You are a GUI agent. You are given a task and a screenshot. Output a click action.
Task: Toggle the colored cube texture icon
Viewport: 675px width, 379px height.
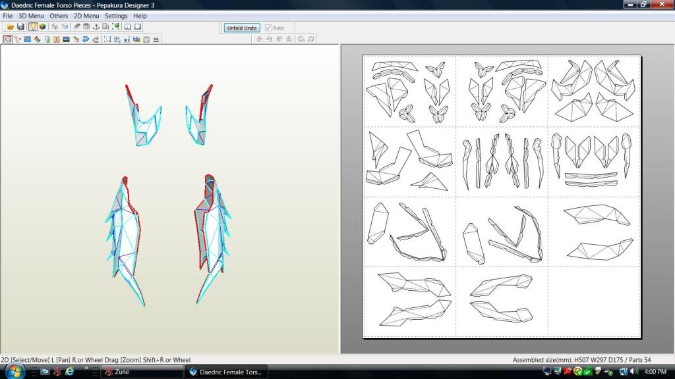coord(43,26)
